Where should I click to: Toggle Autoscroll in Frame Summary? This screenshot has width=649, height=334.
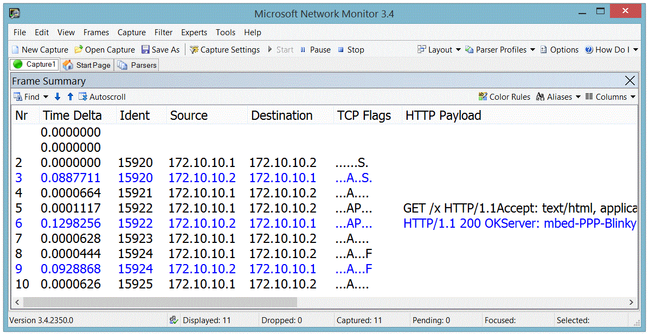[102, 97]
